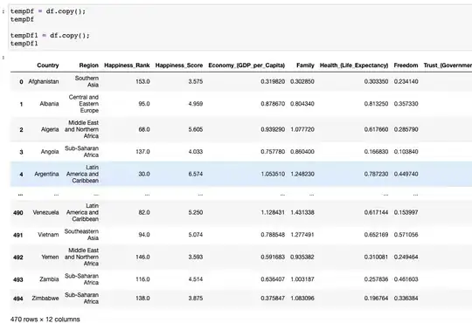Click the Health_(Life_Expectancy) column header
The height and width of the screenshot is (323, 472).
point(354,65)
